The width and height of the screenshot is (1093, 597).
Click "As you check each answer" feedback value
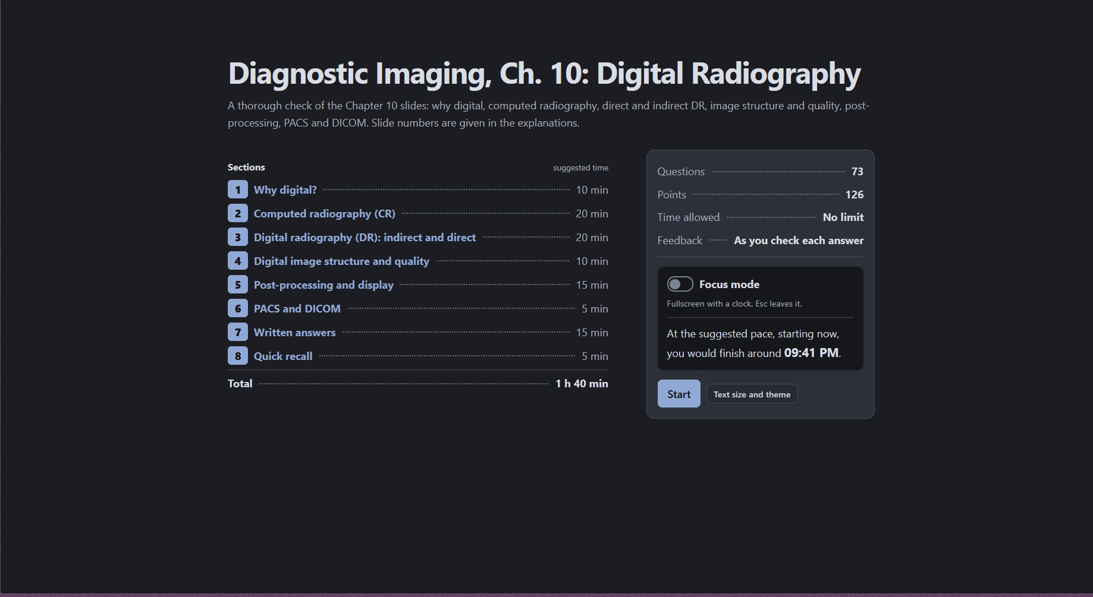tap(799, 240)
